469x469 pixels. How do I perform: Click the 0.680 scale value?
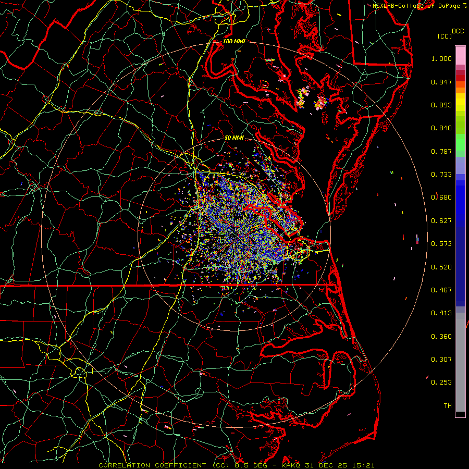(x=441, y=198)
